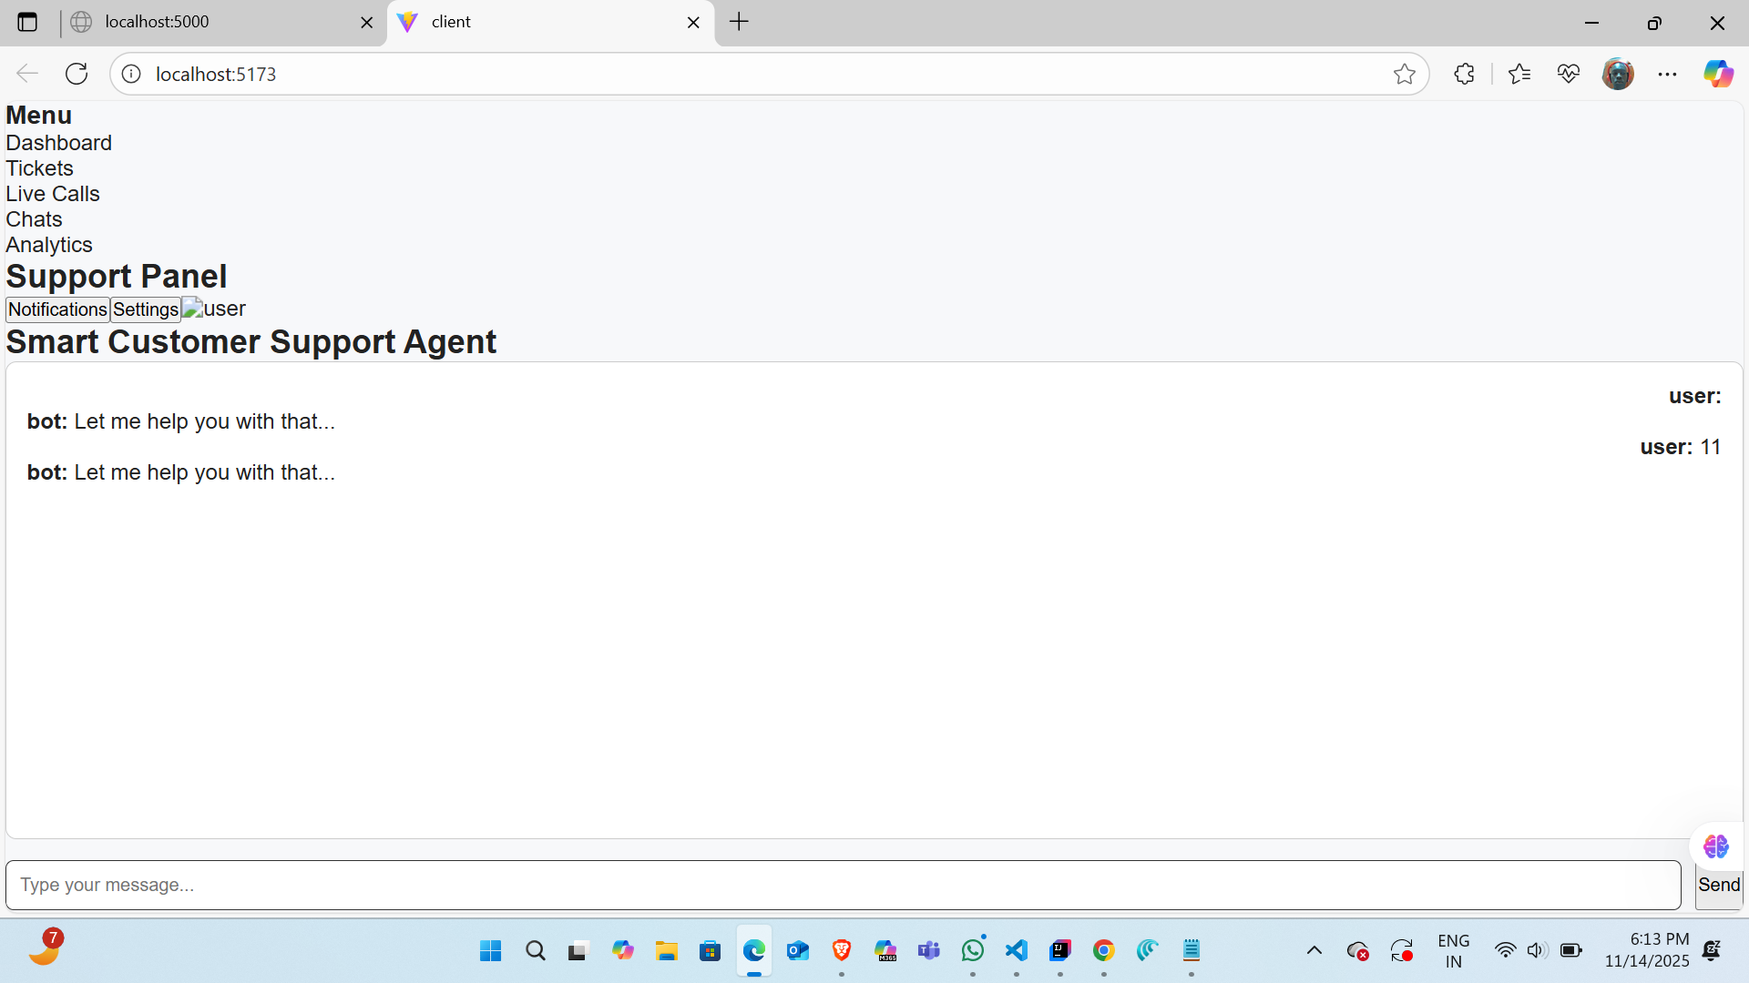Refresh the current page
The image size is (1749, 983).
point(77,74)
